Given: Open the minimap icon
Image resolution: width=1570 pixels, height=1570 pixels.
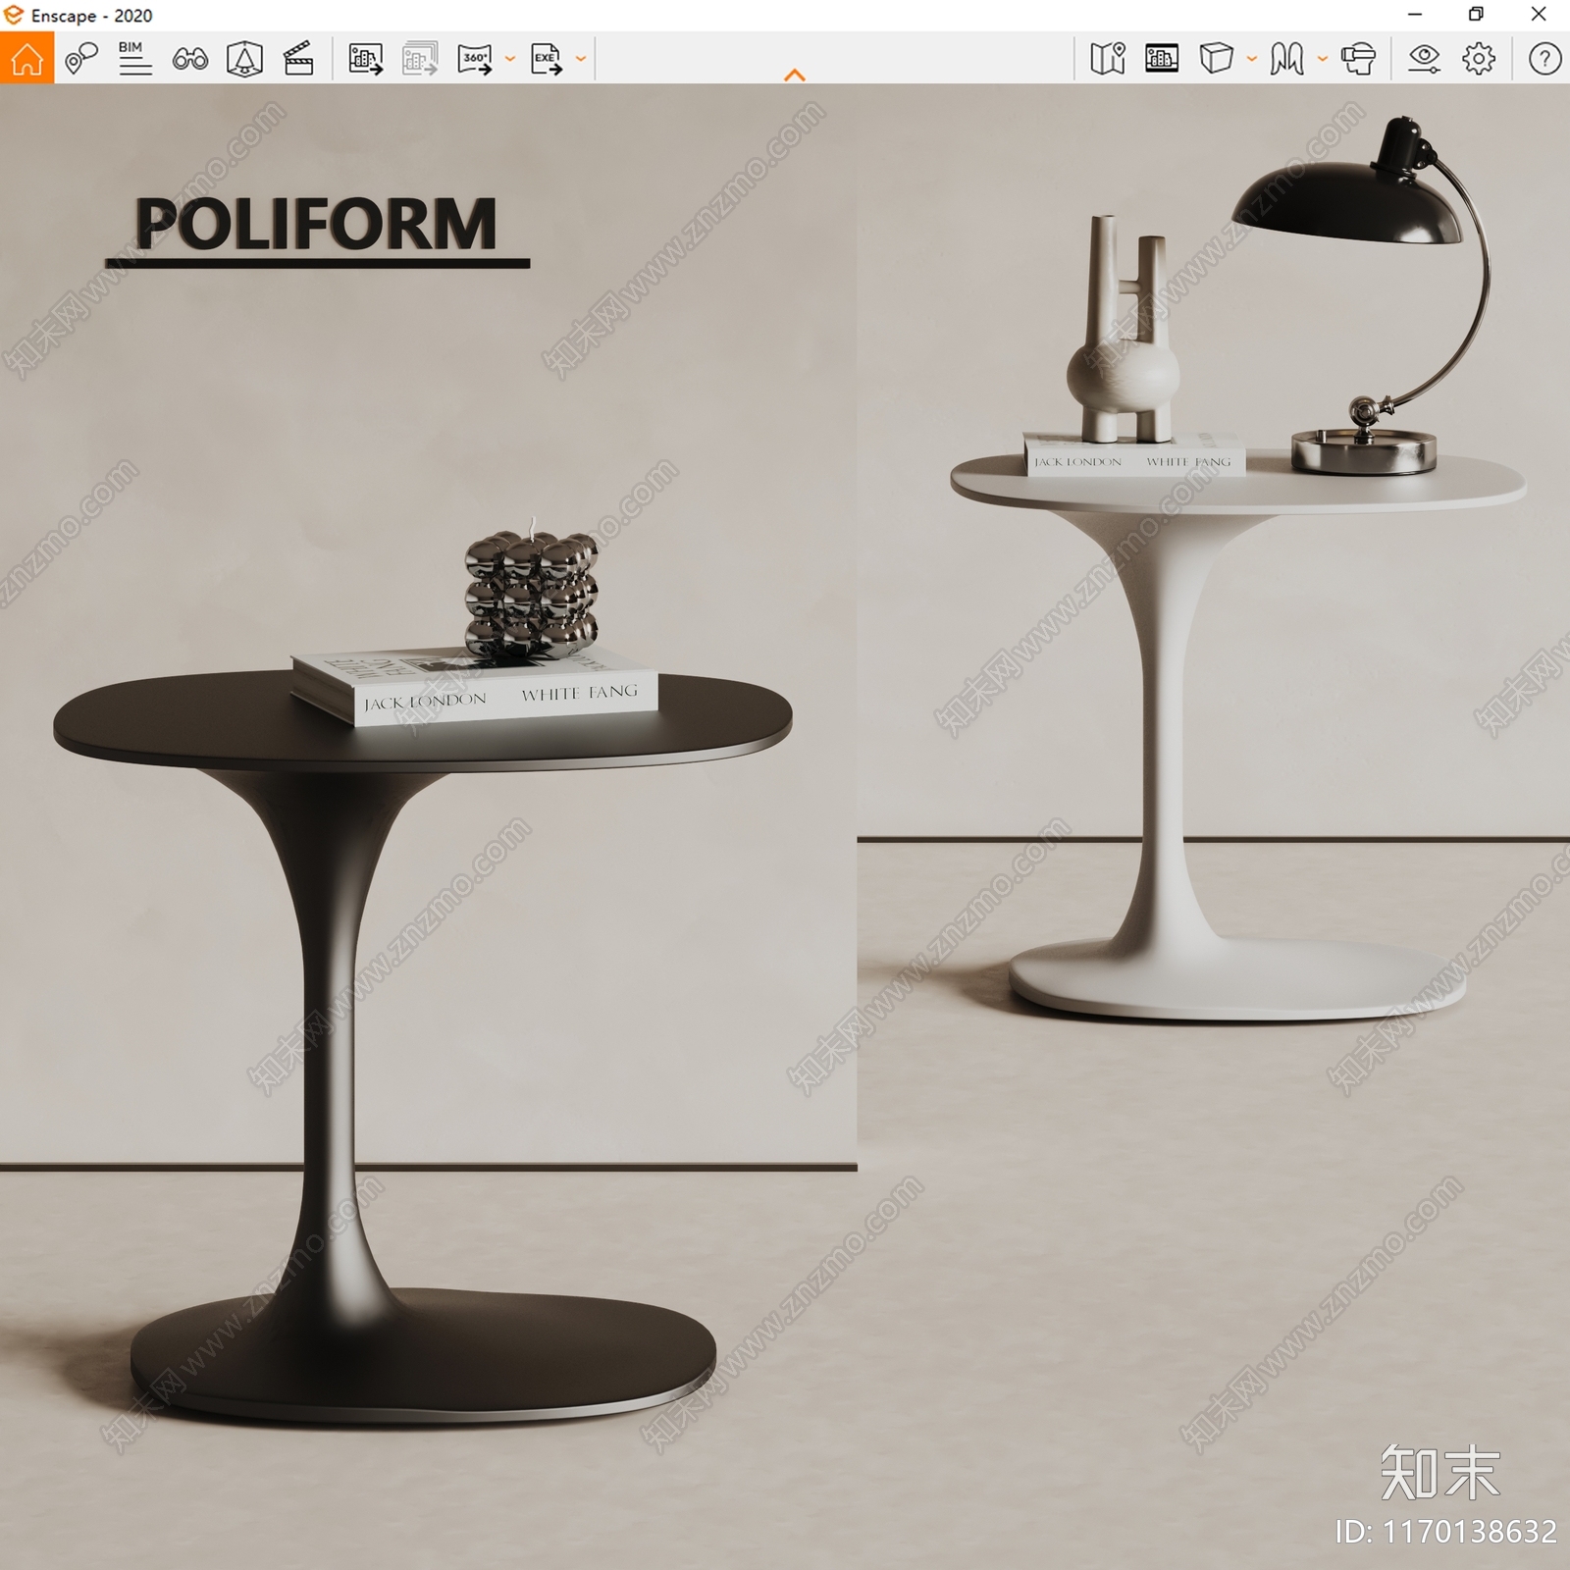Looking at the screenshot, I should pos(1108,59).
